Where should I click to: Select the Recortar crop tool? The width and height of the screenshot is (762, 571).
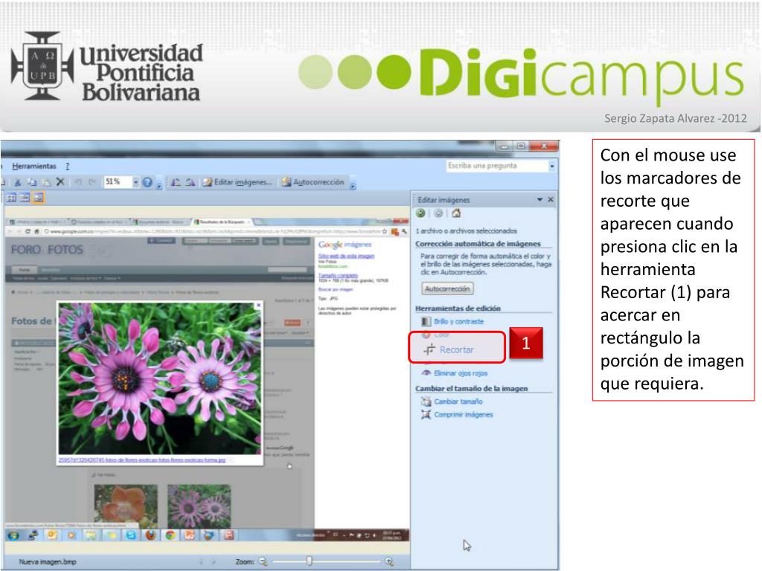click(x=456, y=349)
